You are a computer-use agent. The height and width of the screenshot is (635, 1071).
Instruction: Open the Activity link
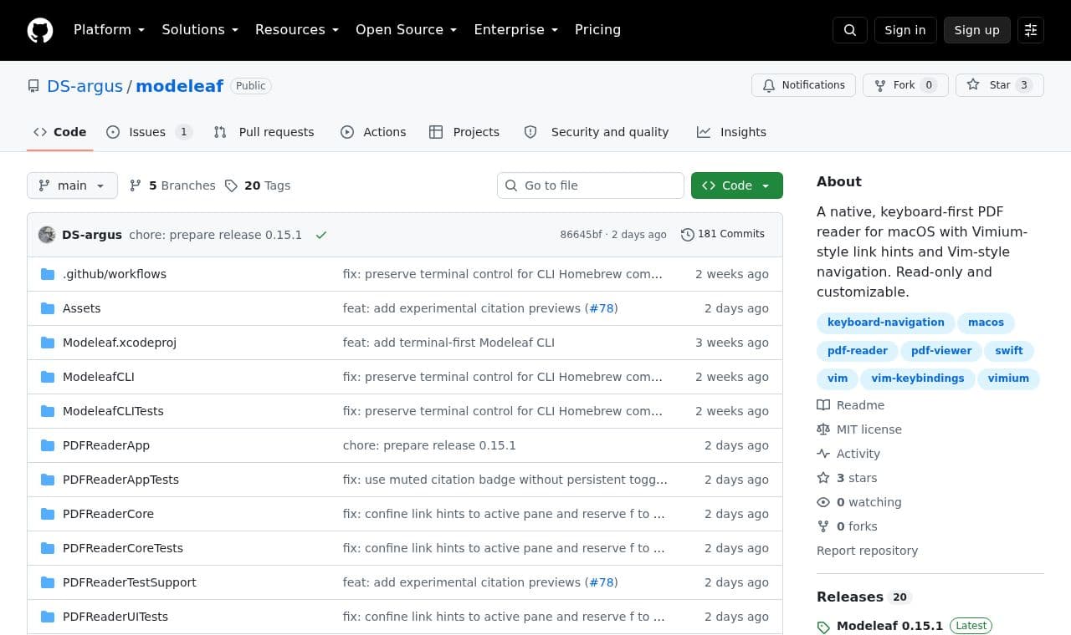coord(848,454)
